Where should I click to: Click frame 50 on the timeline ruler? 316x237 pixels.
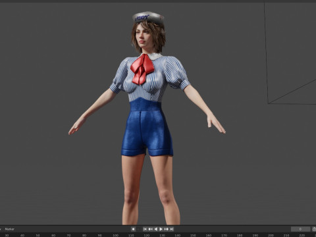click(x=38, y=235)
